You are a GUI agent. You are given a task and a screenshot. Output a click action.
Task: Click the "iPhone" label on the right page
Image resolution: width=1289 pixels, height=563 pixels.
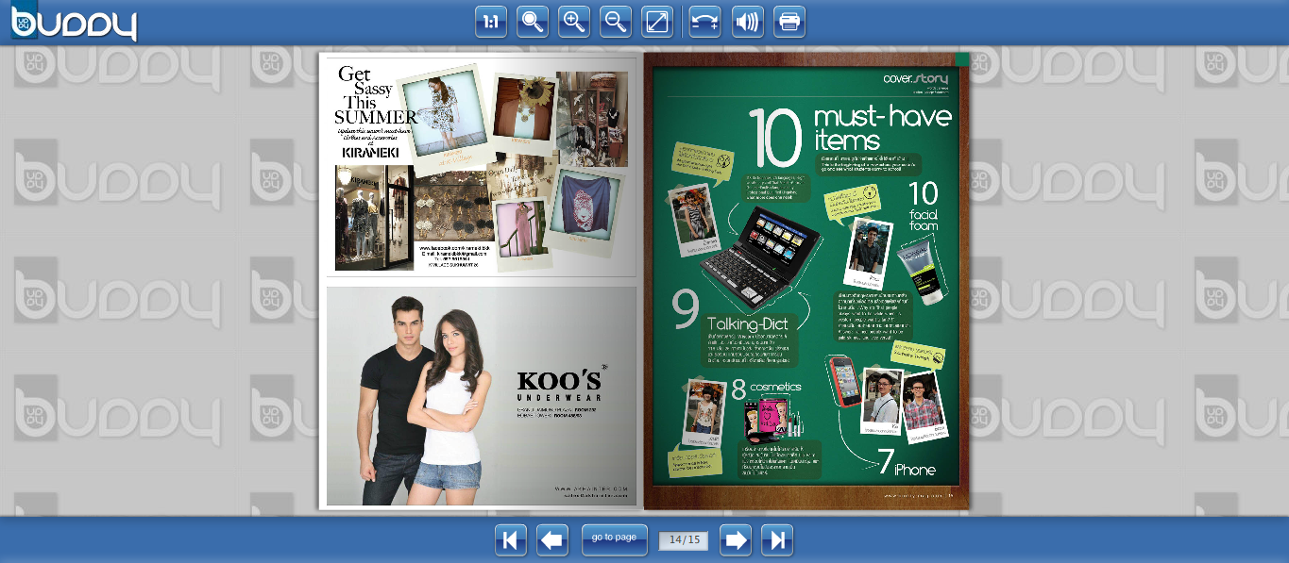tap(915, 470)
